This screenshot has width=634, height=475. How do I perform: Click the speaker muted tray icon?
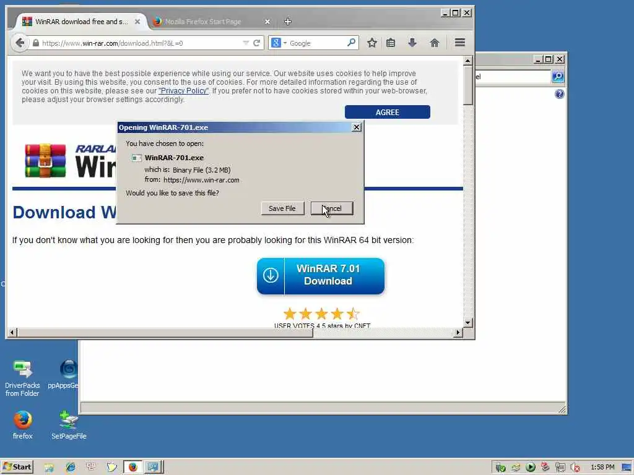575,468
